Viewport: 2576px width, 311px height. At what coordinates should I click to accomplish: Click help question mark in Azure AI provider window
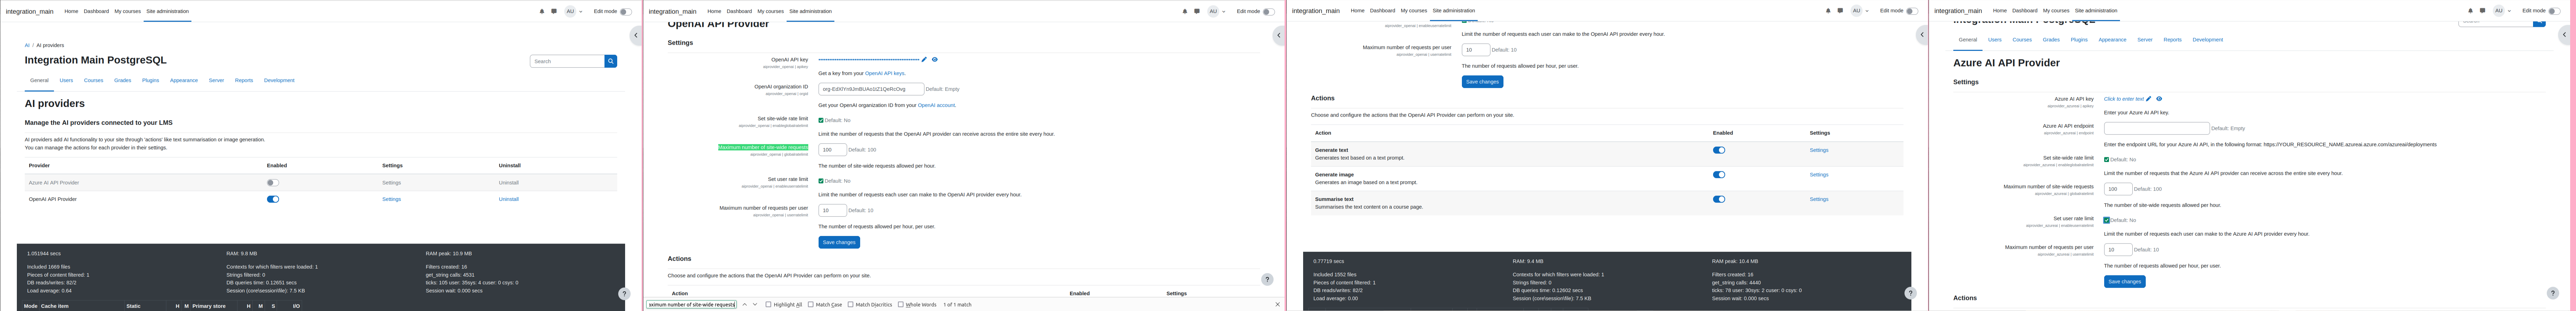pyautogui.click(x=2553, y=293)
